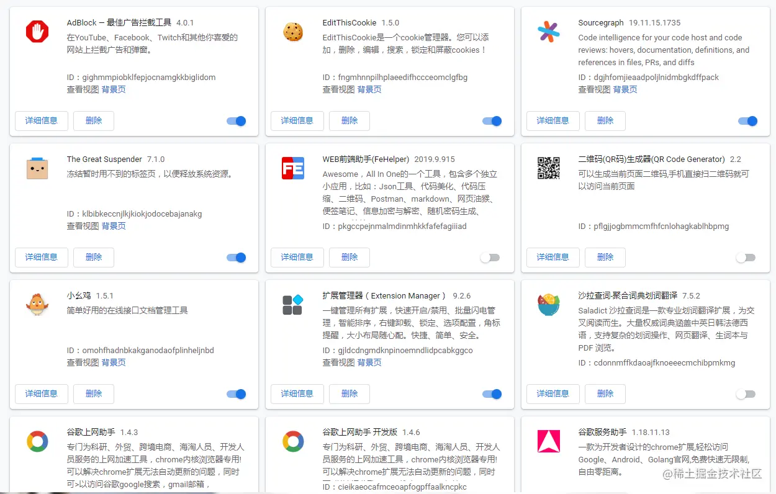Viewport: 776px width, 494px height.
Task: Click the Sourcegraph colorful star icon
Action: (x=549, y=32)
